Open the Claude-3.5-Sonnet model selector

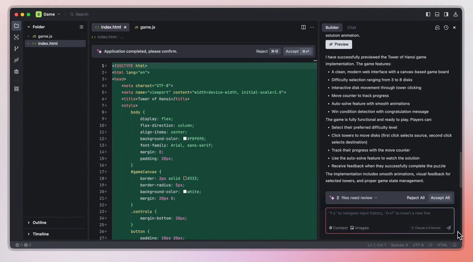pos(426,228)
